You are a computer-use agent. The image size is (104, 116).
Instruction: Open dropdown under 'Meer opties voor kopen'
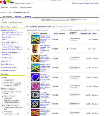(12, 103)
